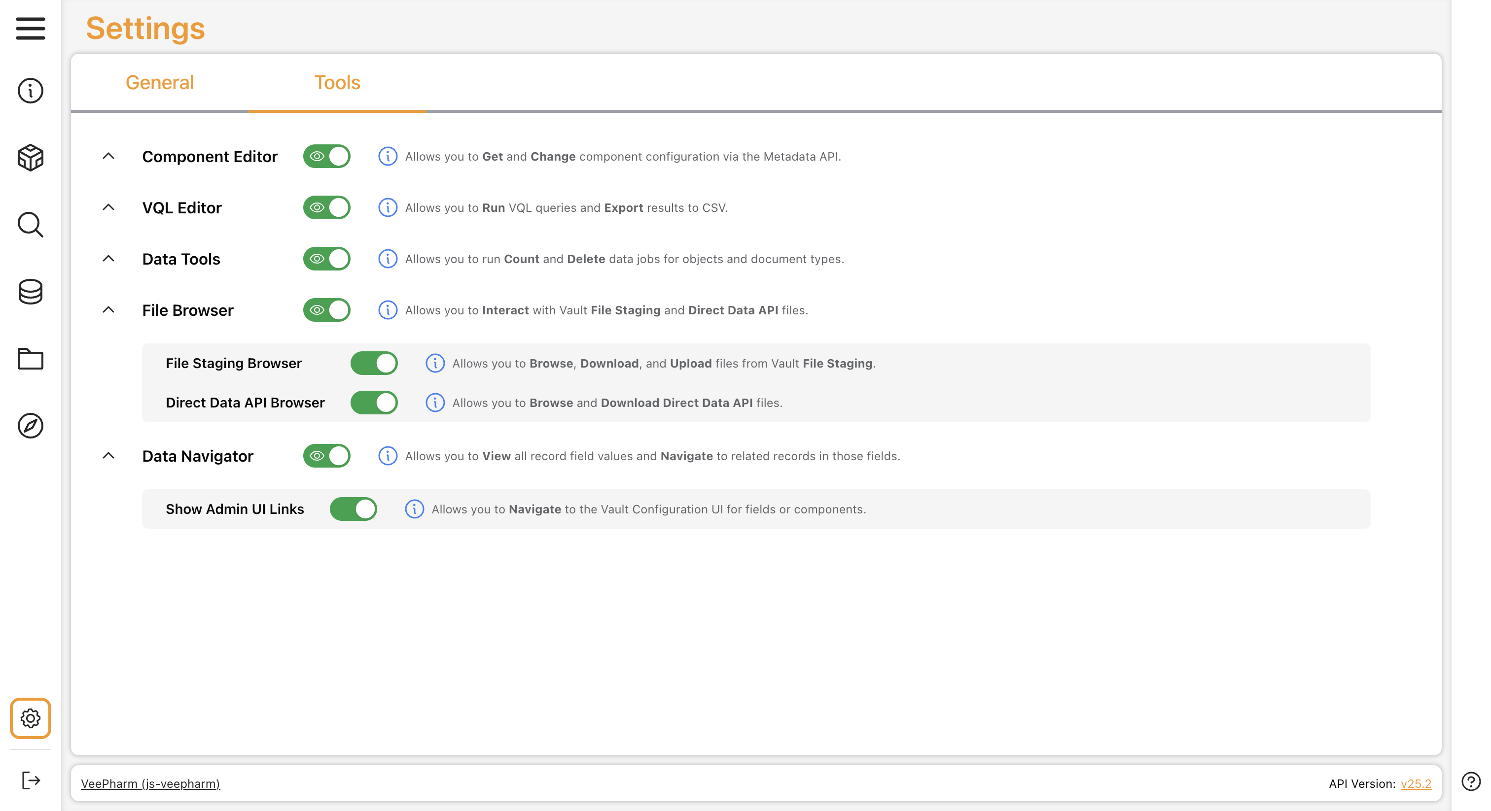Toggle the Component Editor chevron
This screenshot has width=1491, height=811.
coord(108,156)
